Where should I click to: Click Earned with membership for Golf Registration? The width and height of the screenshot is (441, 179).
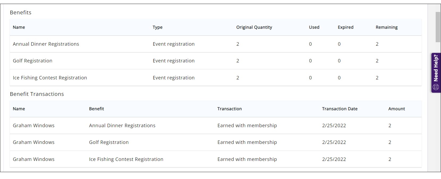(247, 142)
